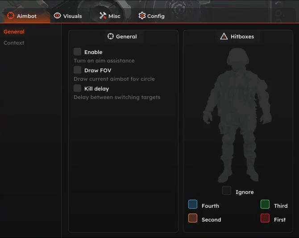Choose the orange Second priority swatch
Viewport: 299px width, 238px height.
[x=193, y=218]
